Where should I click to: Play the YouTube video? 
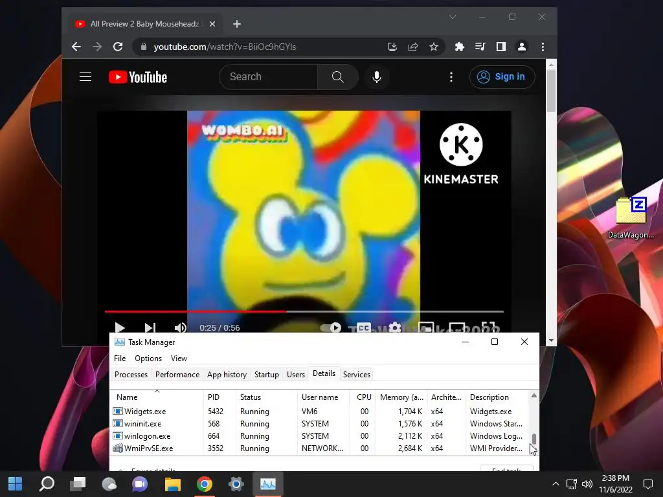120,327
